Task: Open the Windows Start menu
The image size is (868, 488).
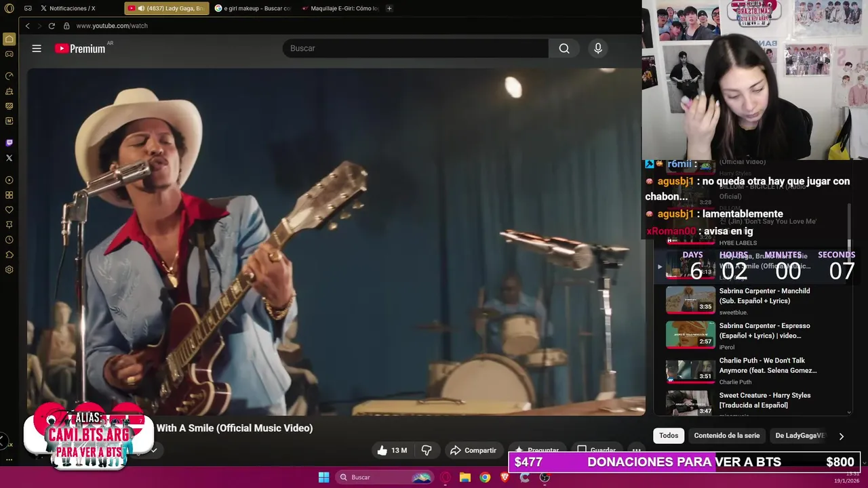Action: click(x=323, y=477)
